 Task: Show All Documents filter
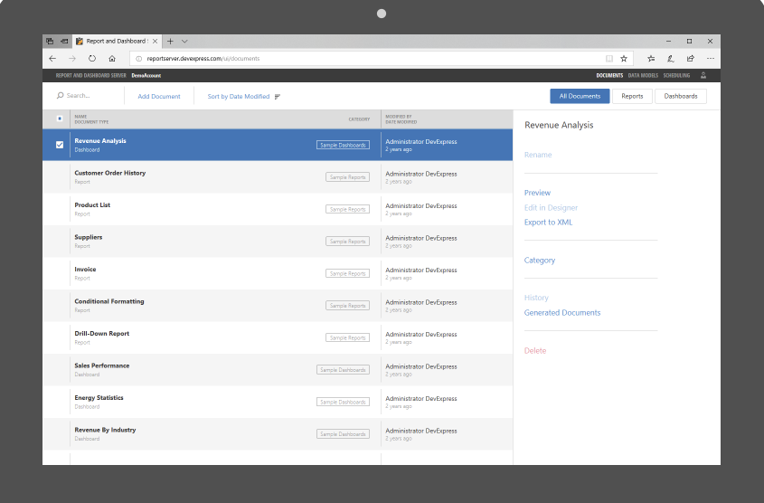click(x=580, y=96)
